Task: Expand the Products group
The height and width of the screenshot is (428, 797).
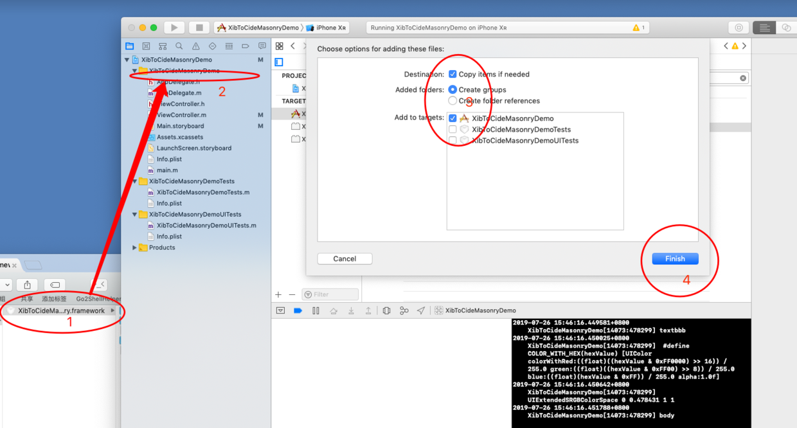Action: click(134, 247)
